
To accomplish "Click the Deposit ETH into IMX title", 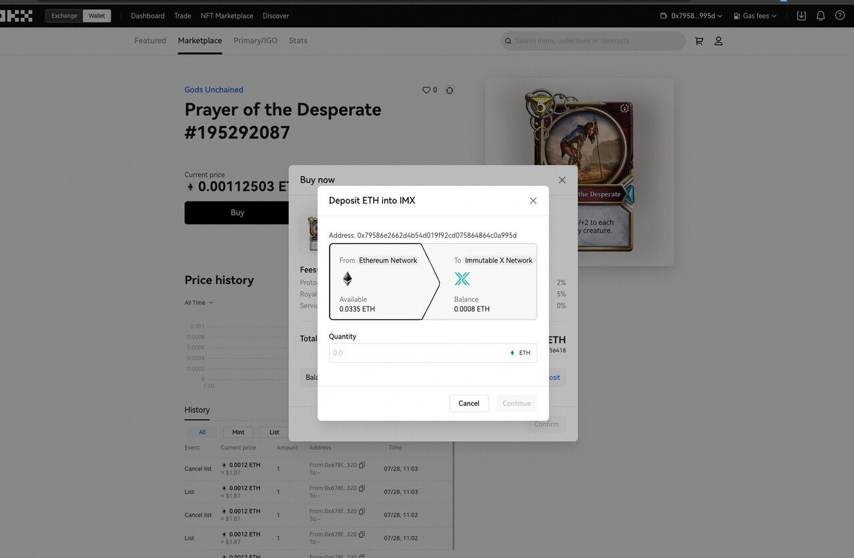I will [x=372, y=201].
